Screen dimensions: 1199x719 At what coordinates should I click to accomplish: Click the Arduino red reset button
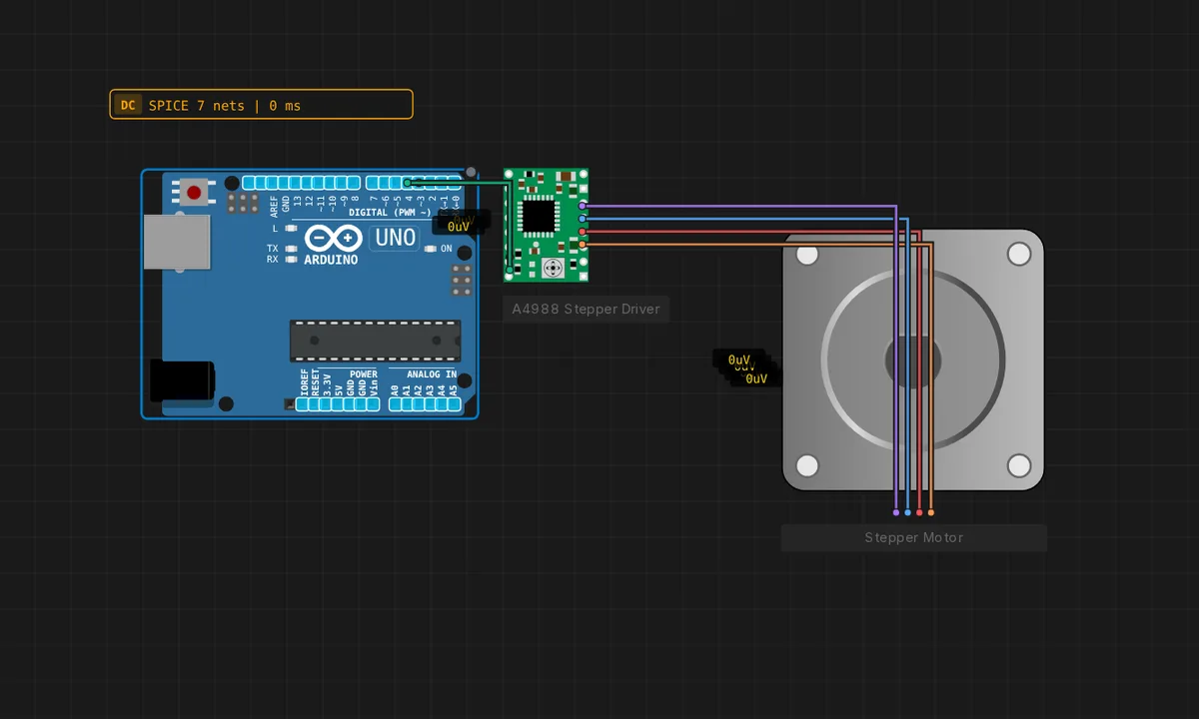click(x=193, y=192)
